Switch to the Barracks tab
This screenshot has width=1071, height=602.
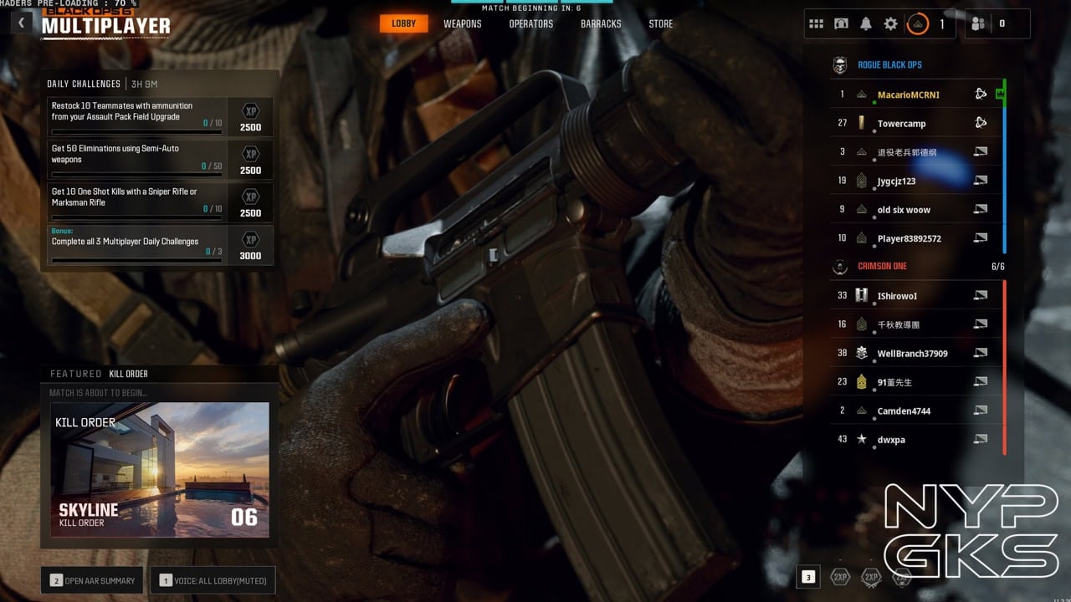(x=601, y=23)
